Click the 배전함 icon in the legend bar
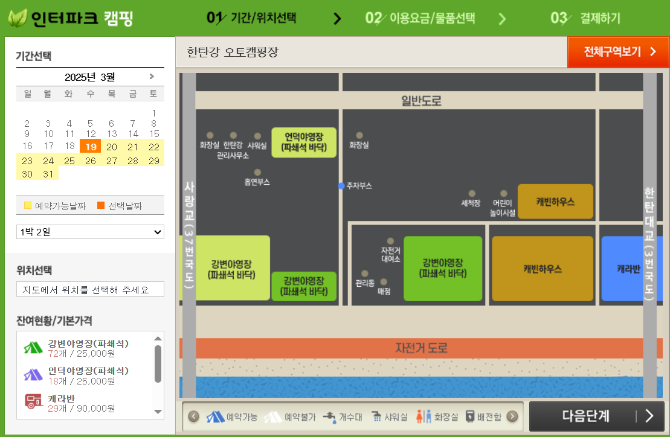 pyautogui.click(x=471, y=416)
